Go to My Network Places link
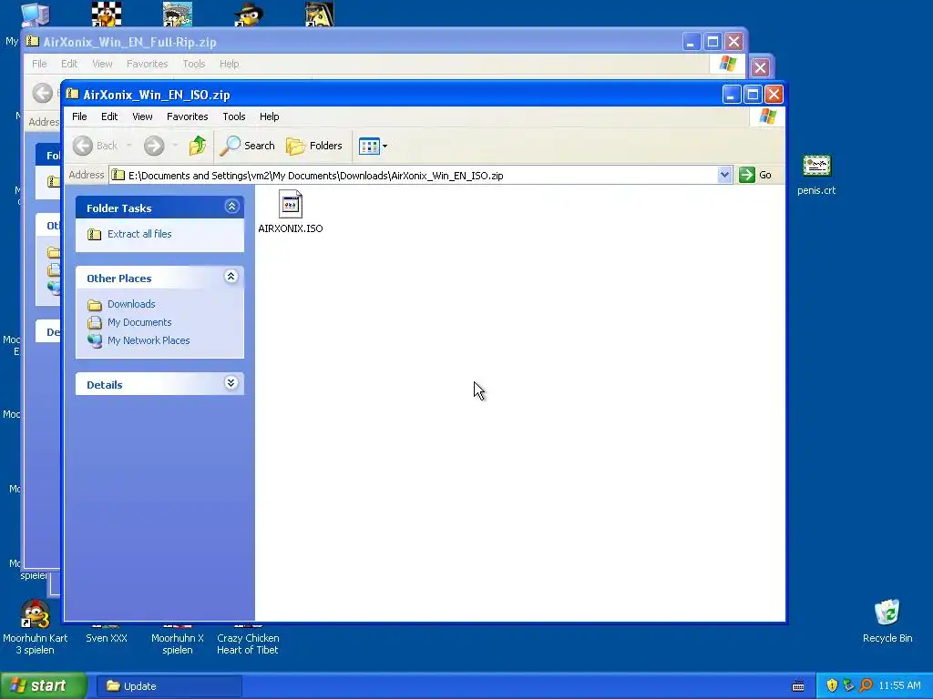 pos(149,340)
